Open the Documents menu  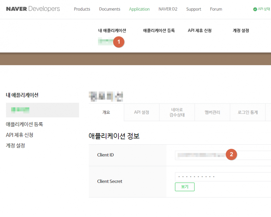click(x=109, y=9)
